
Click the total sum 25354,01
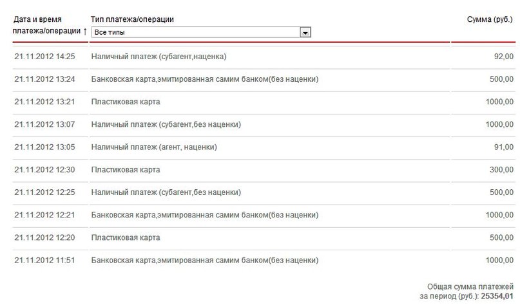tap(497, 296)
